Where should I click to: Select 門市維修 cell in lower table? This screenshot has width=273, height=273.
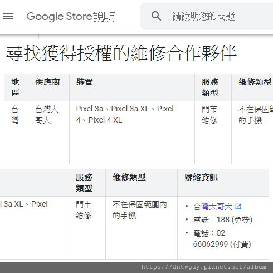click(x=87, y=228)
